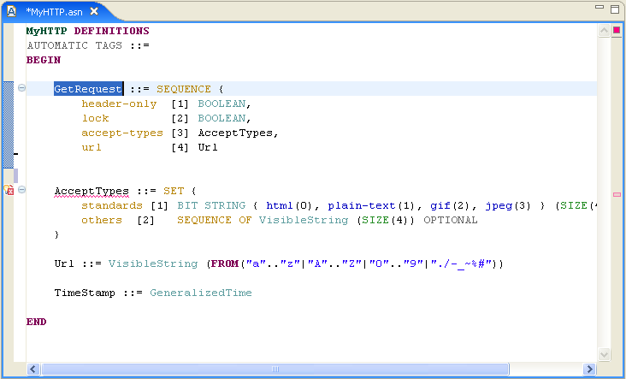626x379 pixels.
Task: Click the pink error indicator square atop overview ruler
Action: (x=616, y=31)
